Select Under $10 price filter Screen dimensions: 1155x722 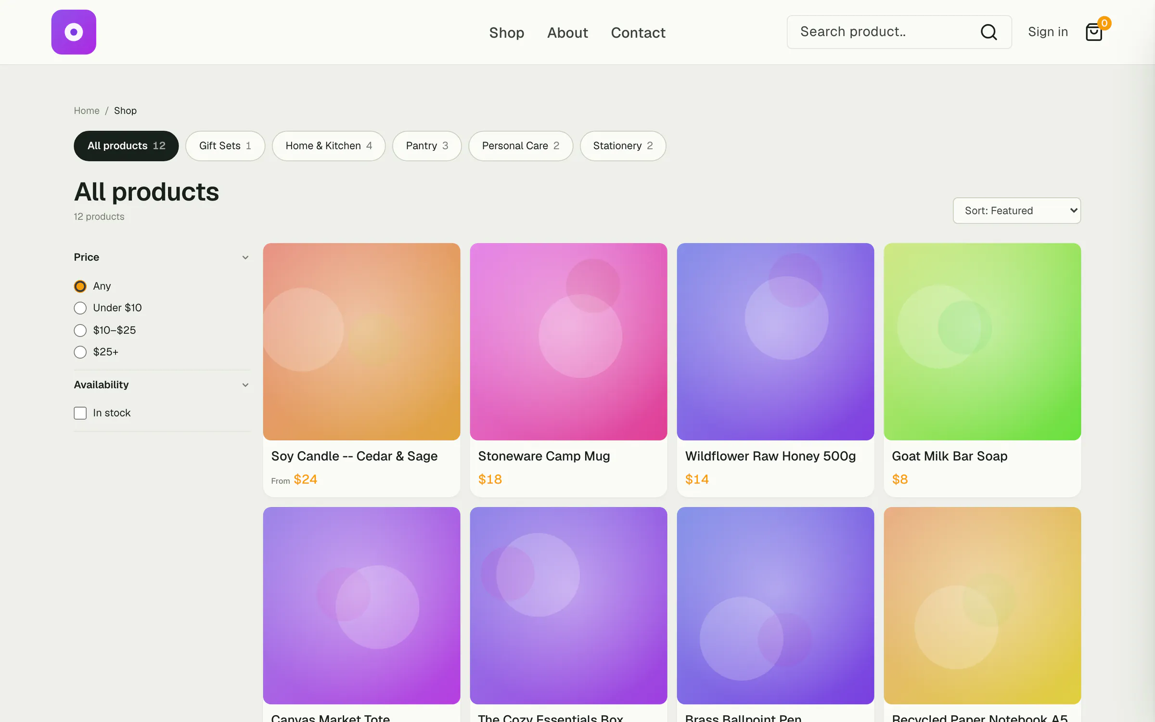[x=80, y=308]
